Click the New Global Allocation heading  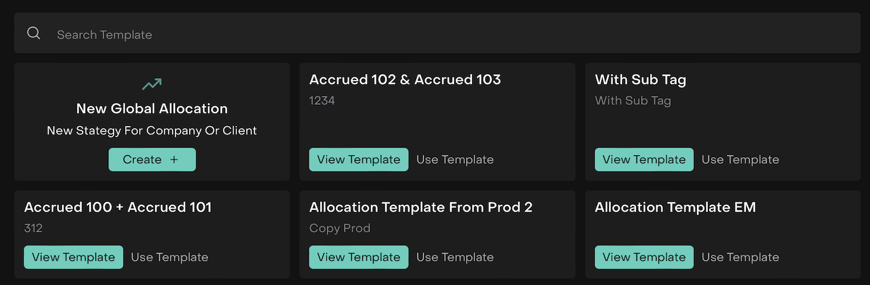(152, 109)
